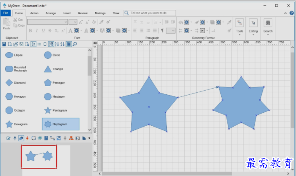Open the up arrow shapes library

pos(15,138)
